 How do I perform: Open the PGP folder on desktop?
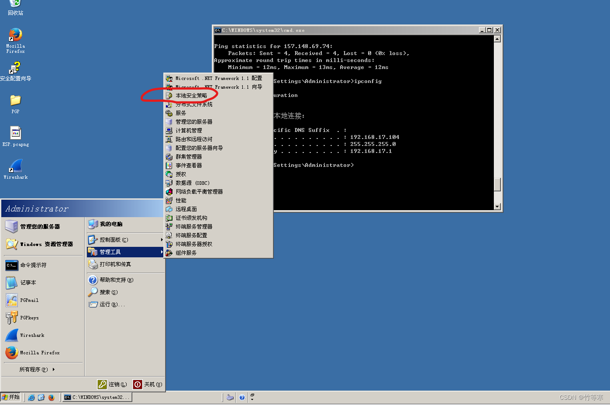[15, 104]
